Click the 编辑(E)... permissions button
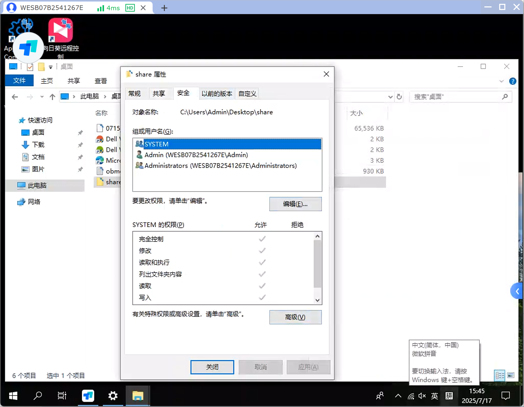 click(x=295, y=204)
